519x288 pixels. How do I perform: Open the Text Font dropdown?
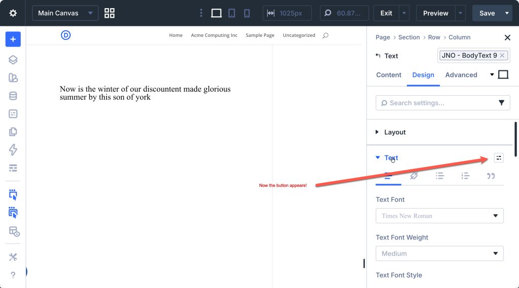(439, 216)
